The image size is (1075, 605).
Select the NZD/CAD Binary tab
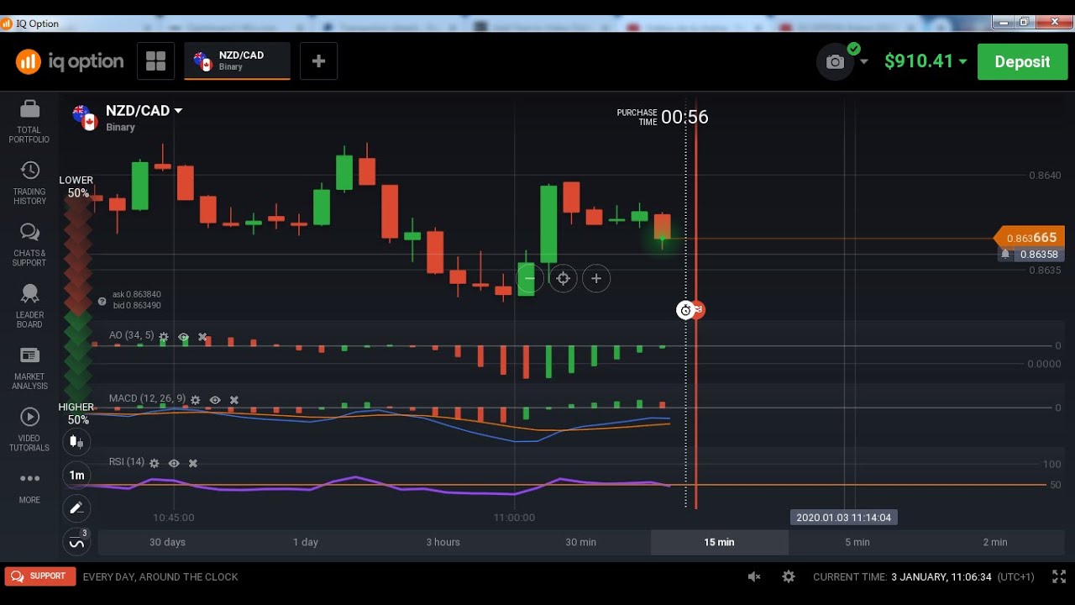pyautogui.click(x=237, y=60)
